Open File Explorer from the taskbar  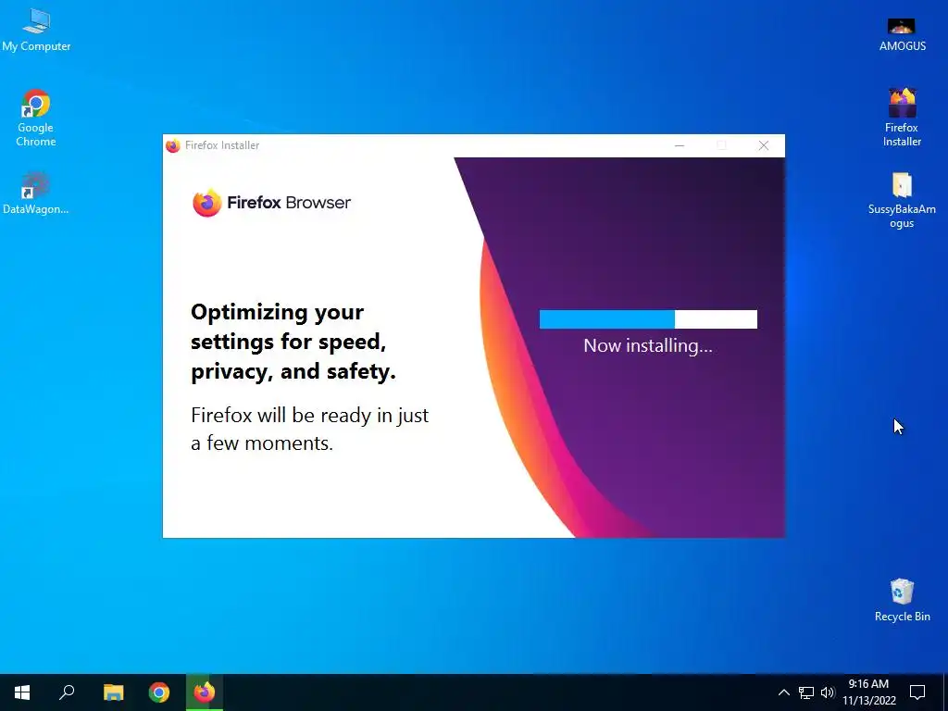pos(113,692)
